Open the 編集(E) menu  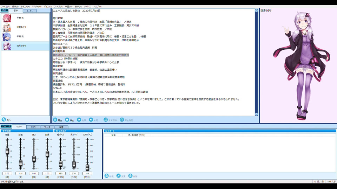[x=15, y=7]
